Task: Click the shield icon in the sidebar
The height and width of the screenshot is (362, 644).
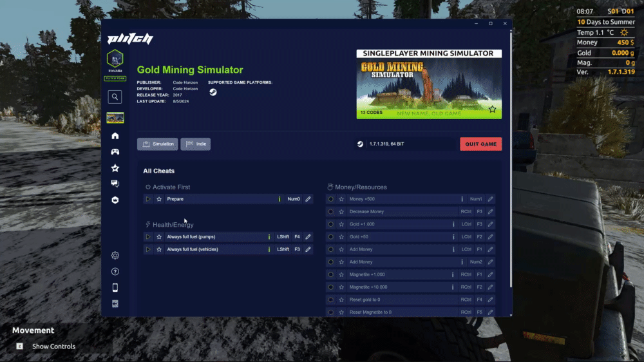Action: pyautogui.click(x=115, y=200)
